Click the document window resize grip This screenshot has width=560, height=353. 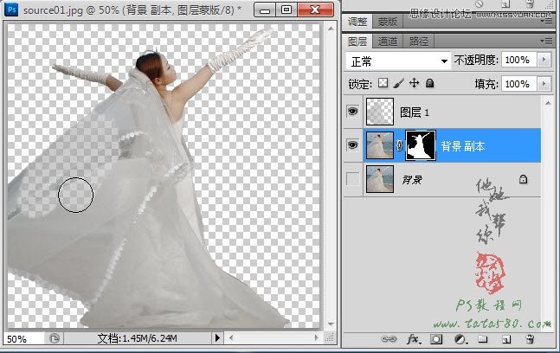coord(331,337)
